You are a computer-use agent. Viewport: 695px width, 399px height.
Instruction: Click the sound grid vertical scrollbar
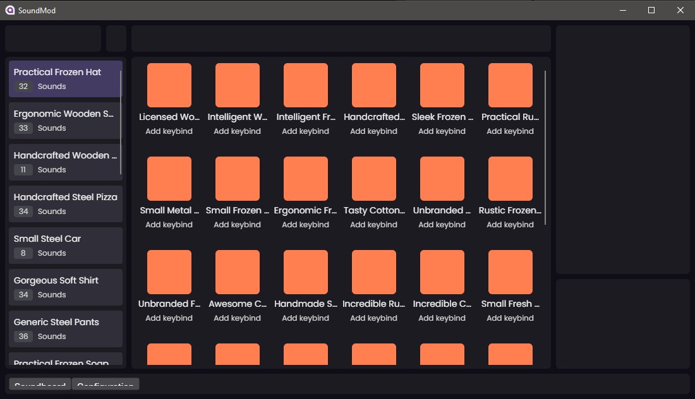pyautogui.click(x=545, y=148)
